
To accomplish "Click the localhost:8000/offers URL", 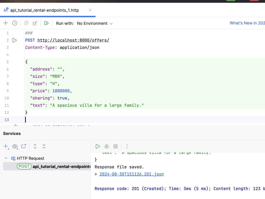I will coord(73,40).
